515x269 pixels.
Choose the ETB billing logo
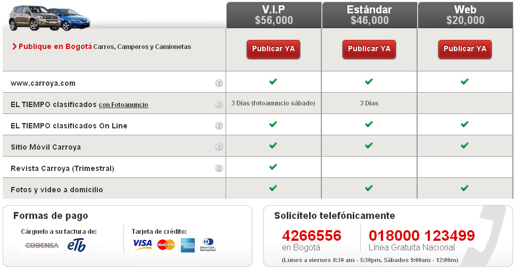tap(77, 246)
